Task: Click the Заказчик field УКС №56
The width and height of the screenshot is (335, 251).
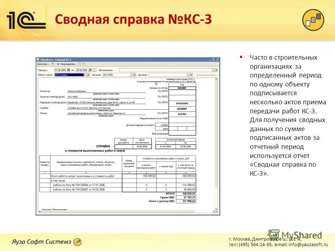Action: coord(117,75)
